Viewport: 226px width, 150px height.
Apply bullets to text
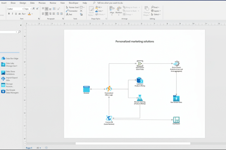point(54,9)
